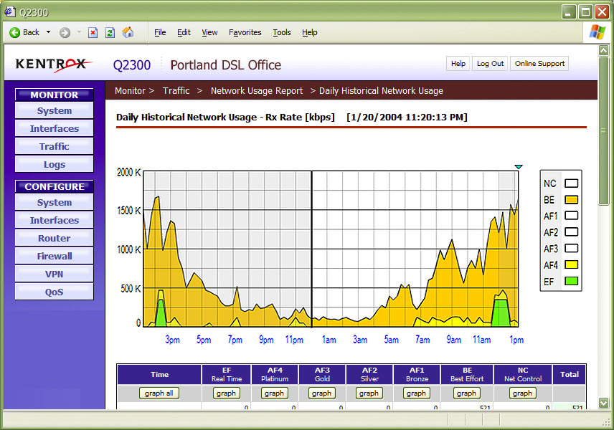Screen dimensions: 614x430
Task: Click the page scrollbar down arrow
Action: click(x=603, y=403)
